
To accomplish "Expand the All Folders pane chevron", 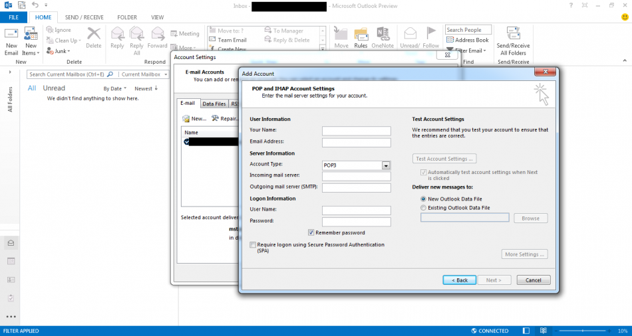I will 10,72.
